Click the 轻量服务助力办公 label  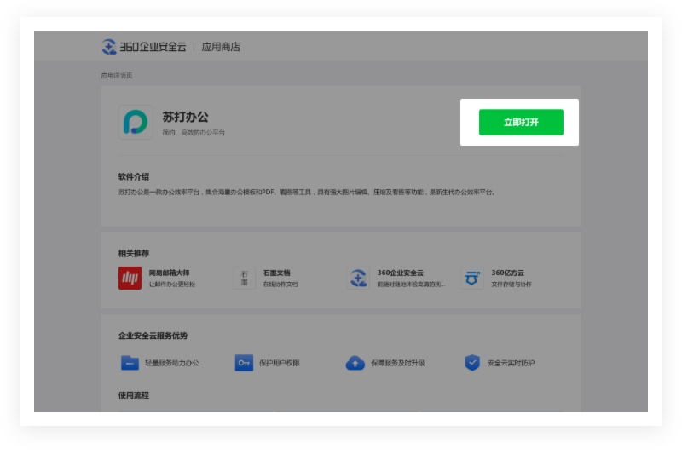point(172,363)
